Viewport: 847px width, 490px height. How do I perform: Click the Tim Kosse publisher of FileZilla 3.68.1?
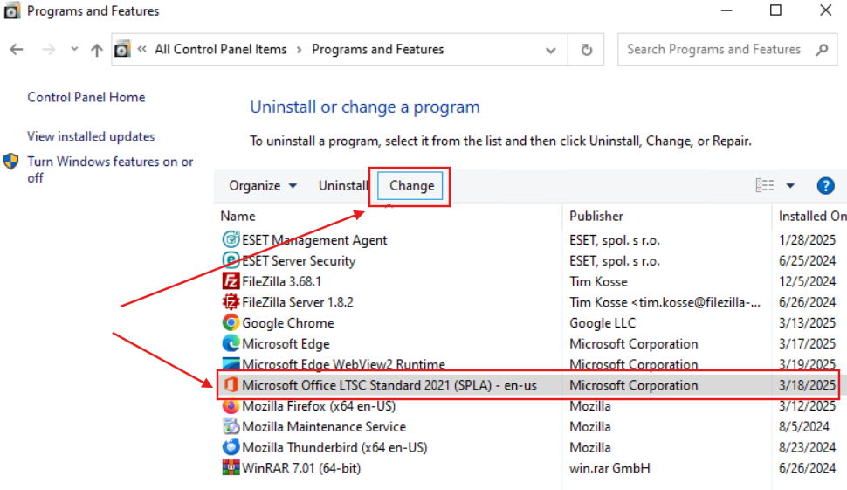point(598,281)
